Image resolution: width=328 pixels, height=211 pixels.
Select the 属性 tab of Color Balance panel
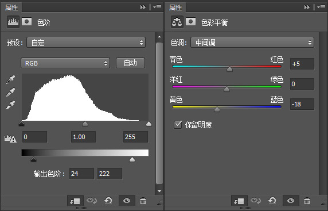pyautogui.click(x=175, y=7)
